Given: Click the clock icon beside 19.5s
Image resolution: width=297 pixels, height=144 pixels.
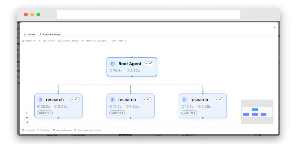Looking at the screenshot, I should [x=111, y=107].
